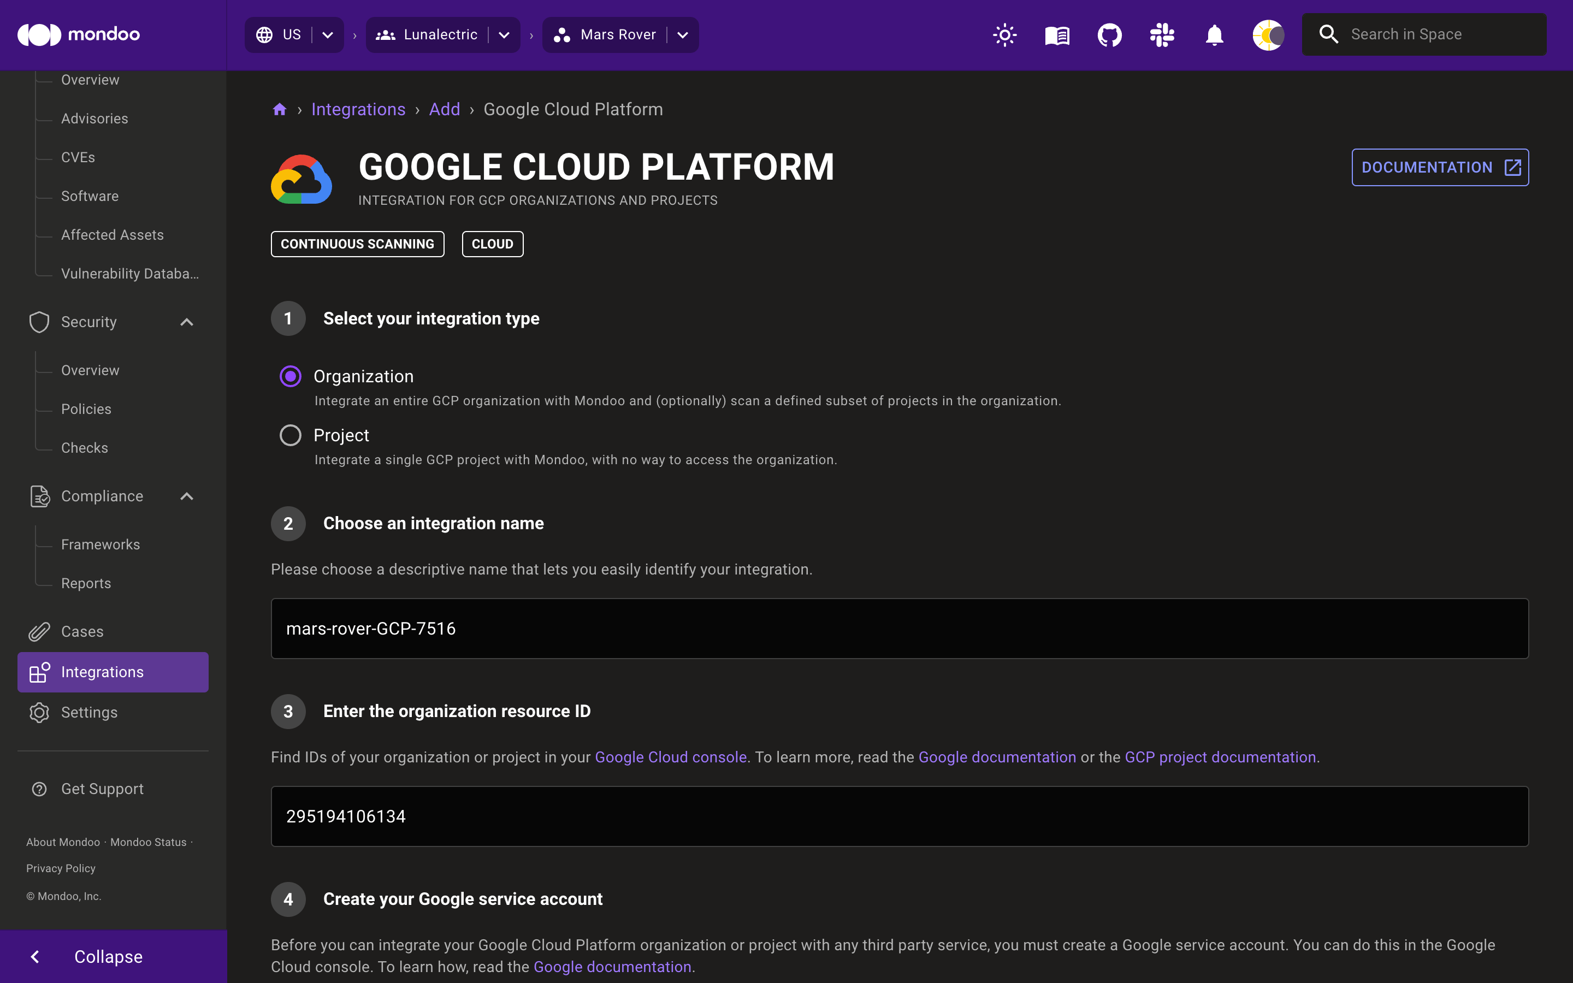Focus the Search in Space field
1573x983 pixels.
(1423, 34)
